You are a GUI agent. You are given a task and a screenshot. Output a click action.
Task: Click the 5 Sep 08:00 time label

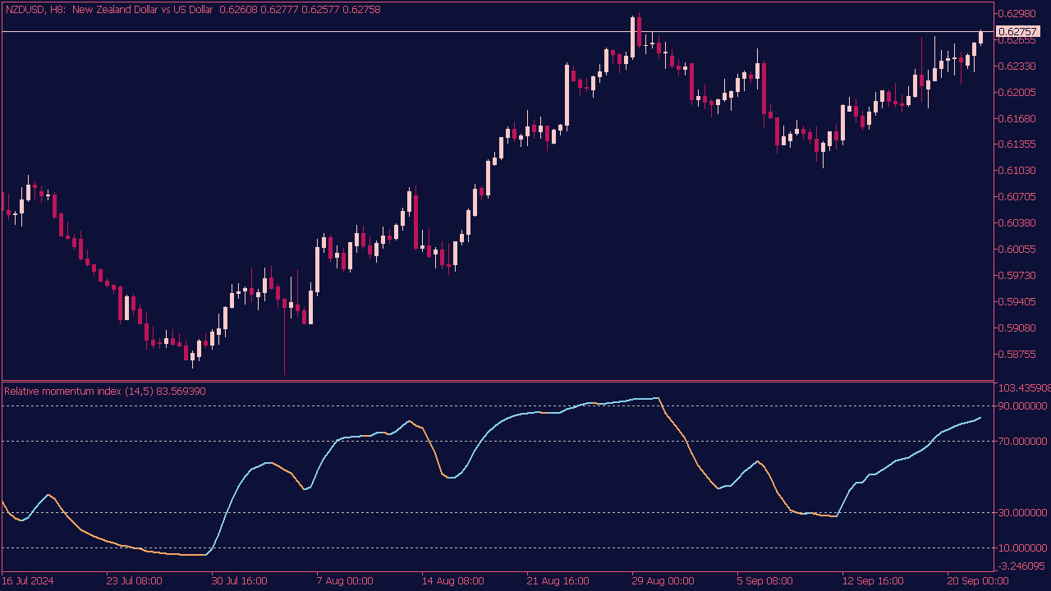coord(764,581)
